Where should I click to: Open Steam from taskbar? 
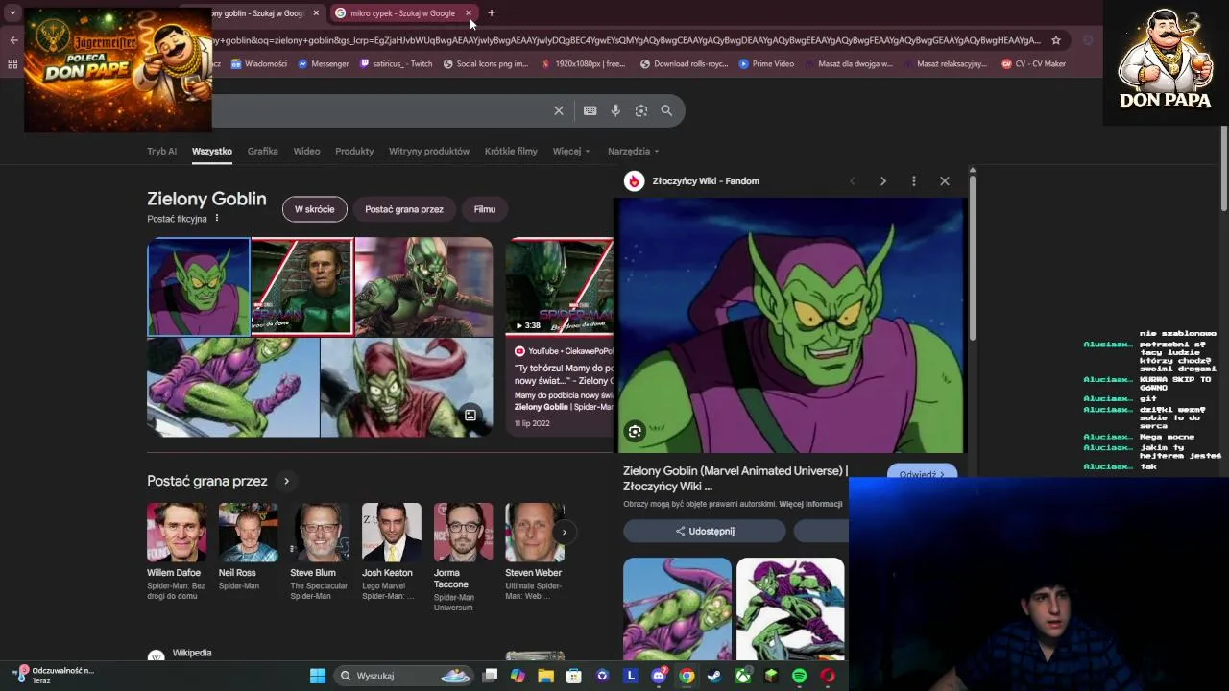click(x=714, y=676)
